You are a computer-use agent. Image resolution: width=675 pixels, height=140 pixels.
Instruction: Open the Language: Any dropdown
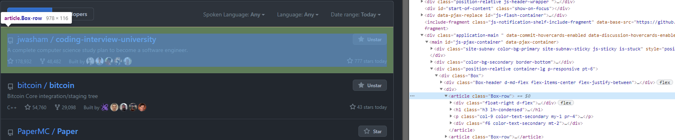[298, 14]
